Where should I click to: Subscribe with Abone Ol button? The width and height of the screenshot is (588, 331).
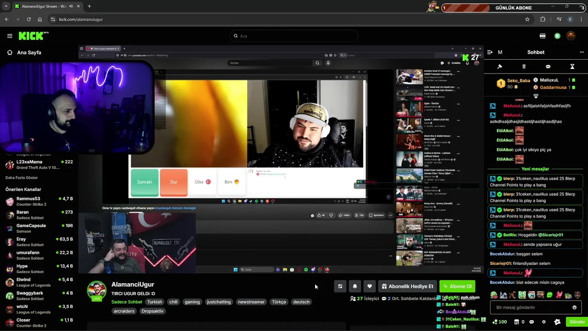click(x=457, y=286)
